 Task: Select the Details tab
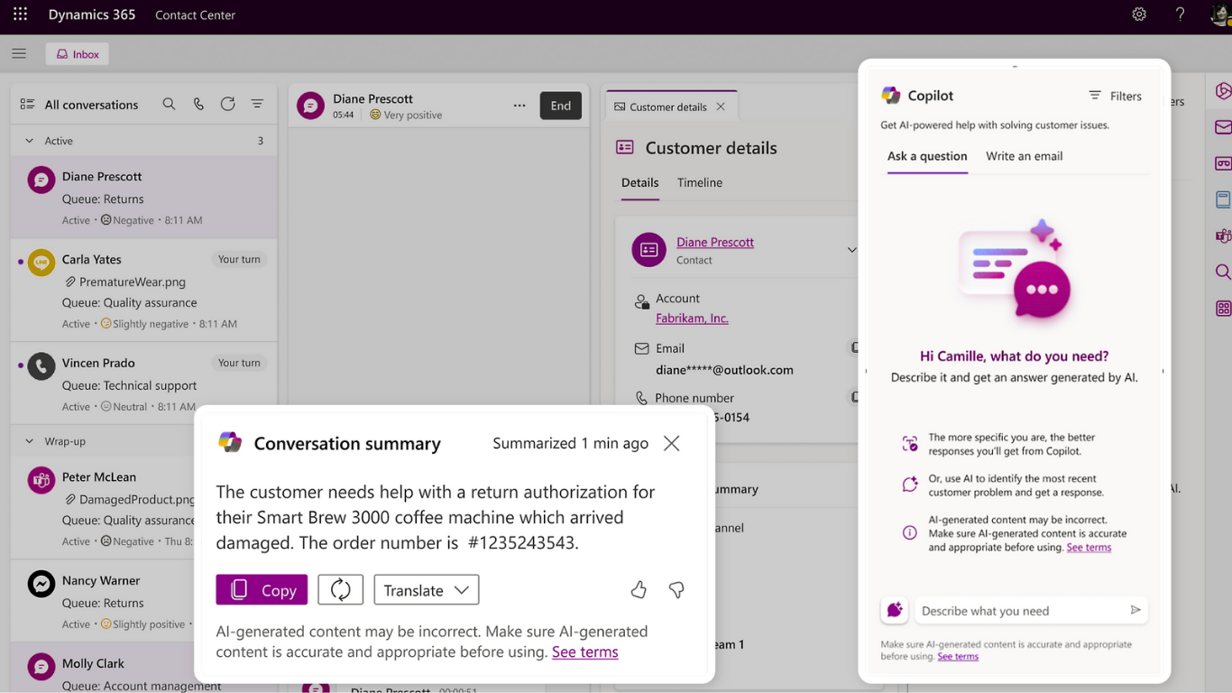(640, 182)
